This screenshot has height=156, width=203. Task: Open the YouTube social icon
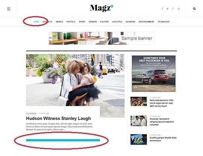pos(179,9)
